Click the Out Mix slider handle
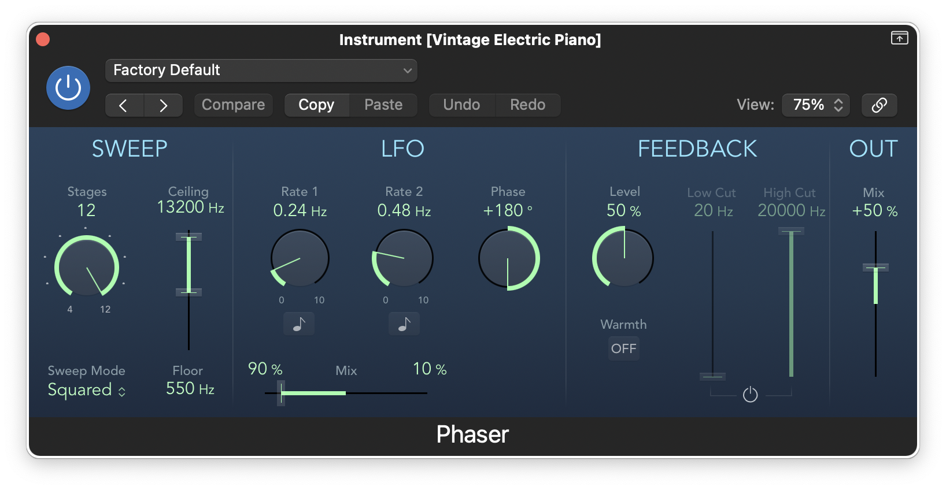 click(875, 268)
